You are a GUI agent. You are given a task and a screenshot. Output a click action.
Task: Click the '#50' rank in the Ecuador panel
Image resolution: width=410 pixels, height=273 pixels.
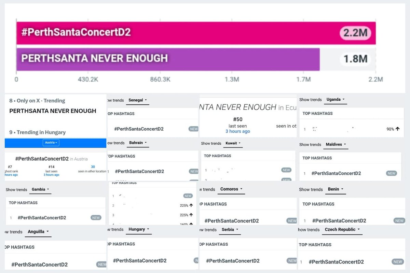pyautogui.click(x=237, y=119)
